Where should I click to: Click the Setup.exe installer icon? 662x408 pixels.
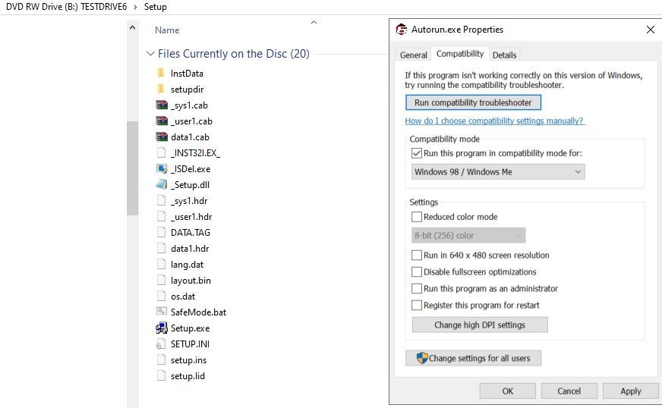coord(161,328)
